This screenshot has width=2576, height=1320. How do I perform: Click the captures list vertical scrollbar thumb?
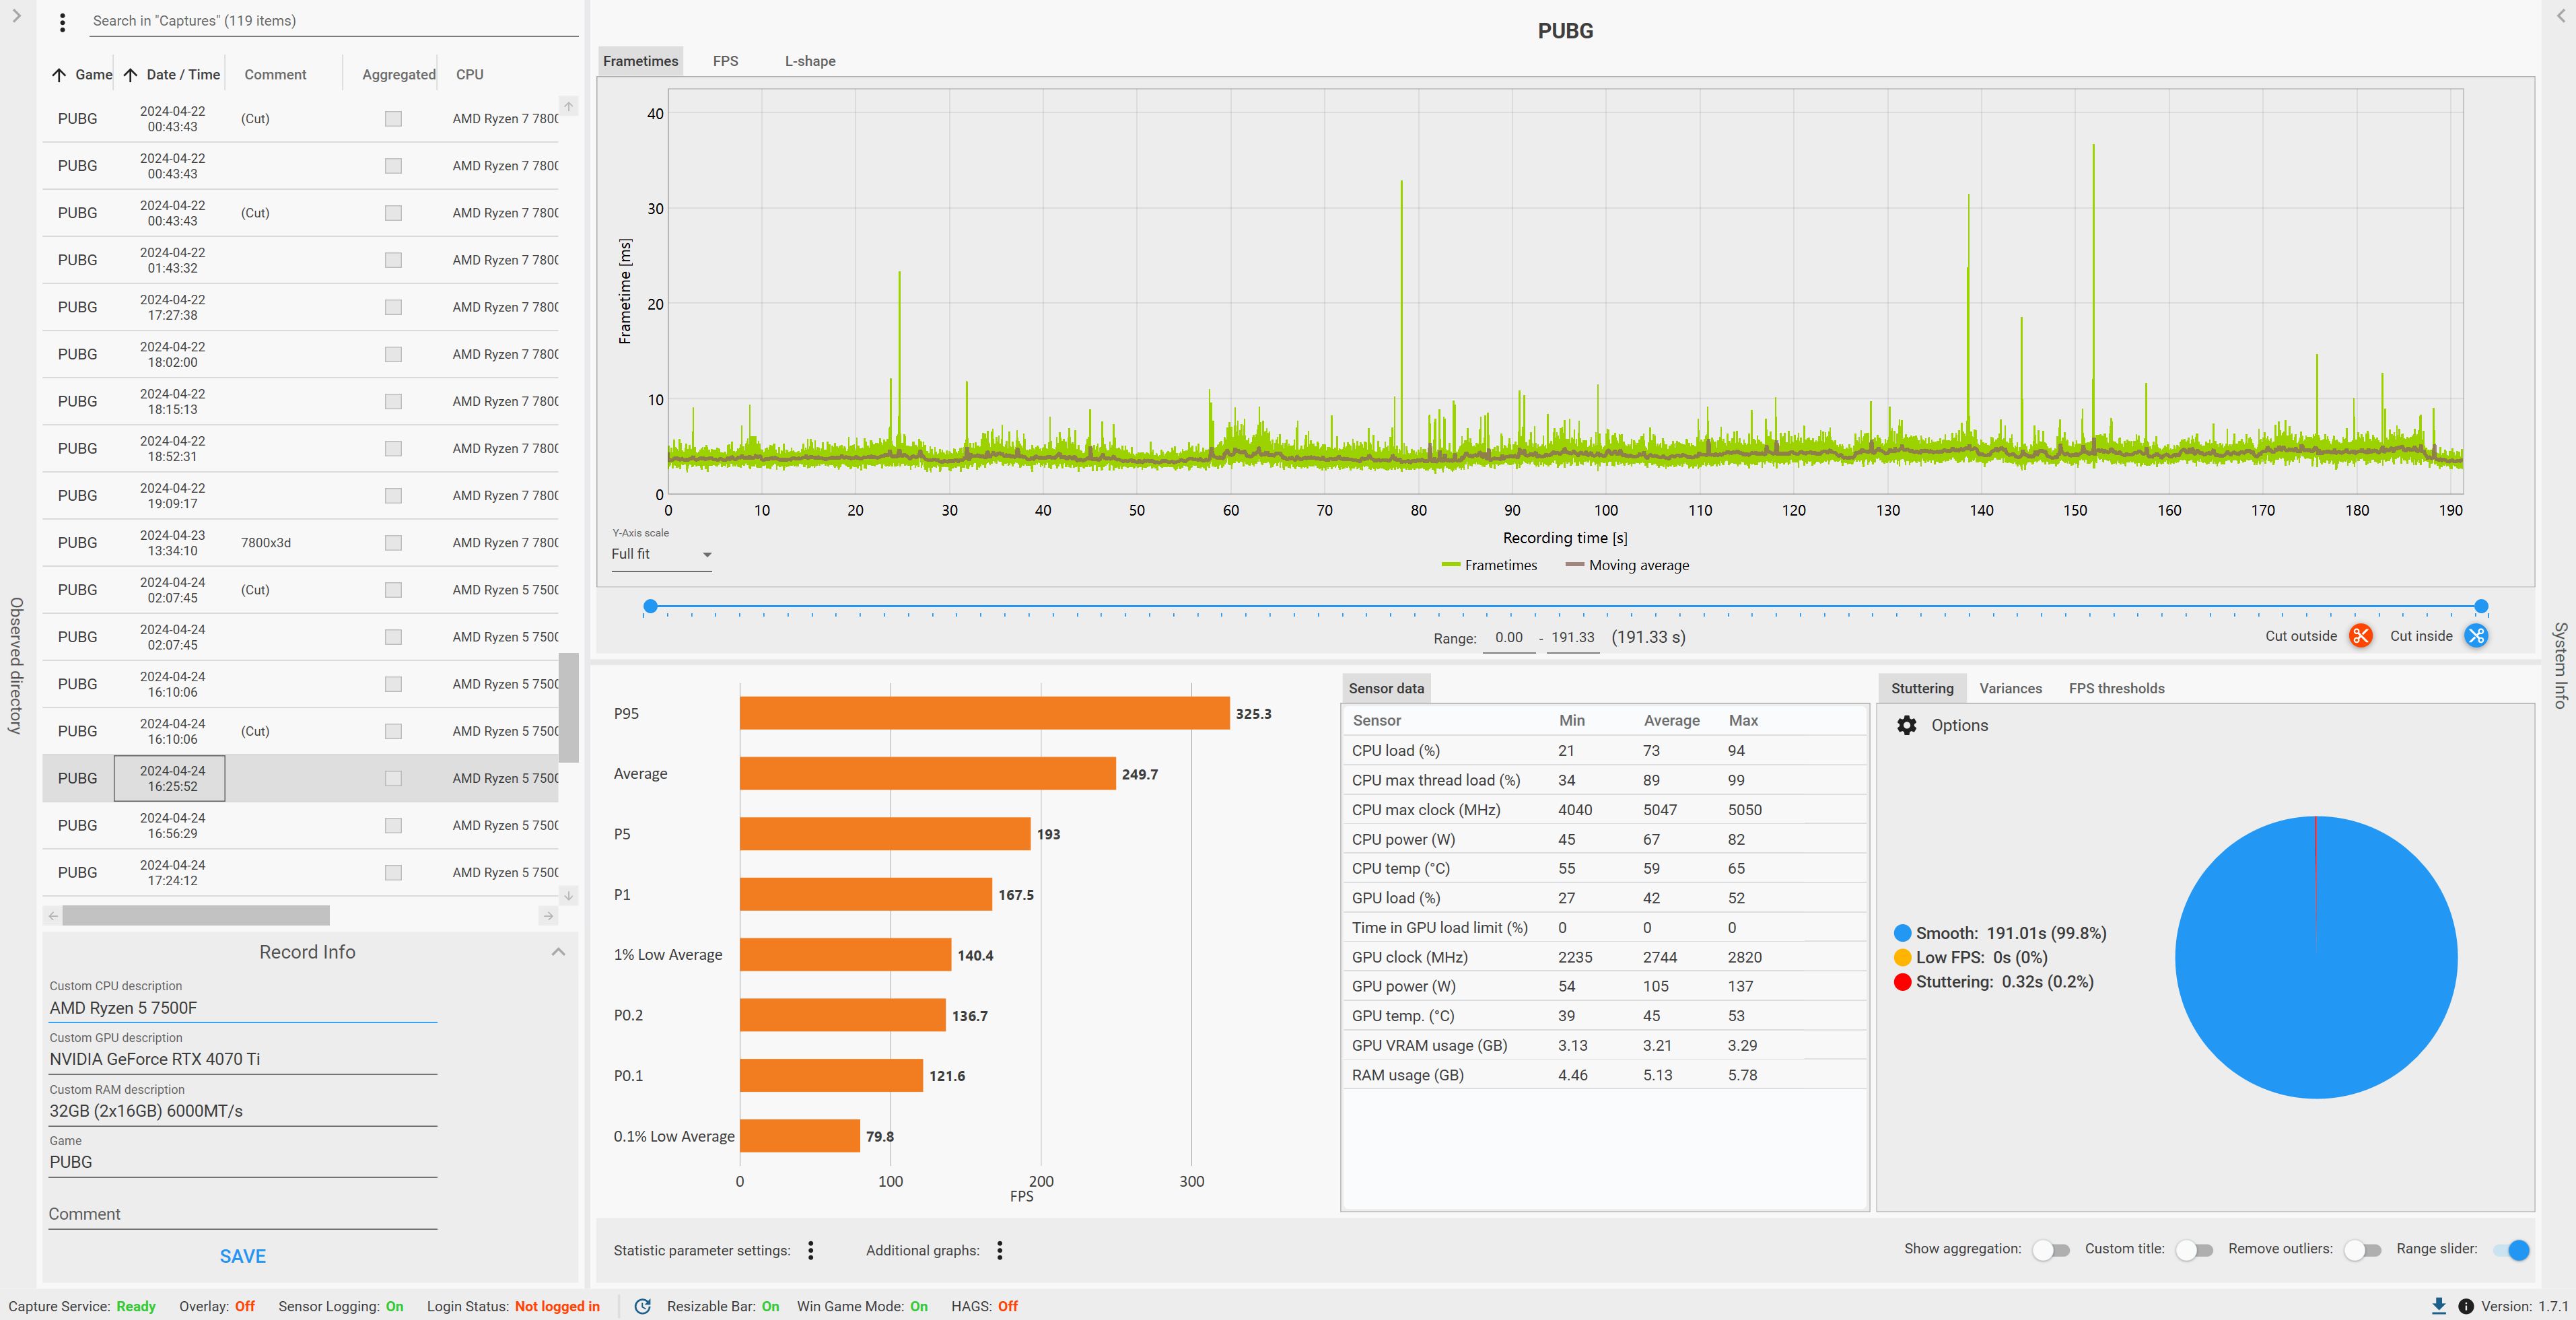pos(568,708)
